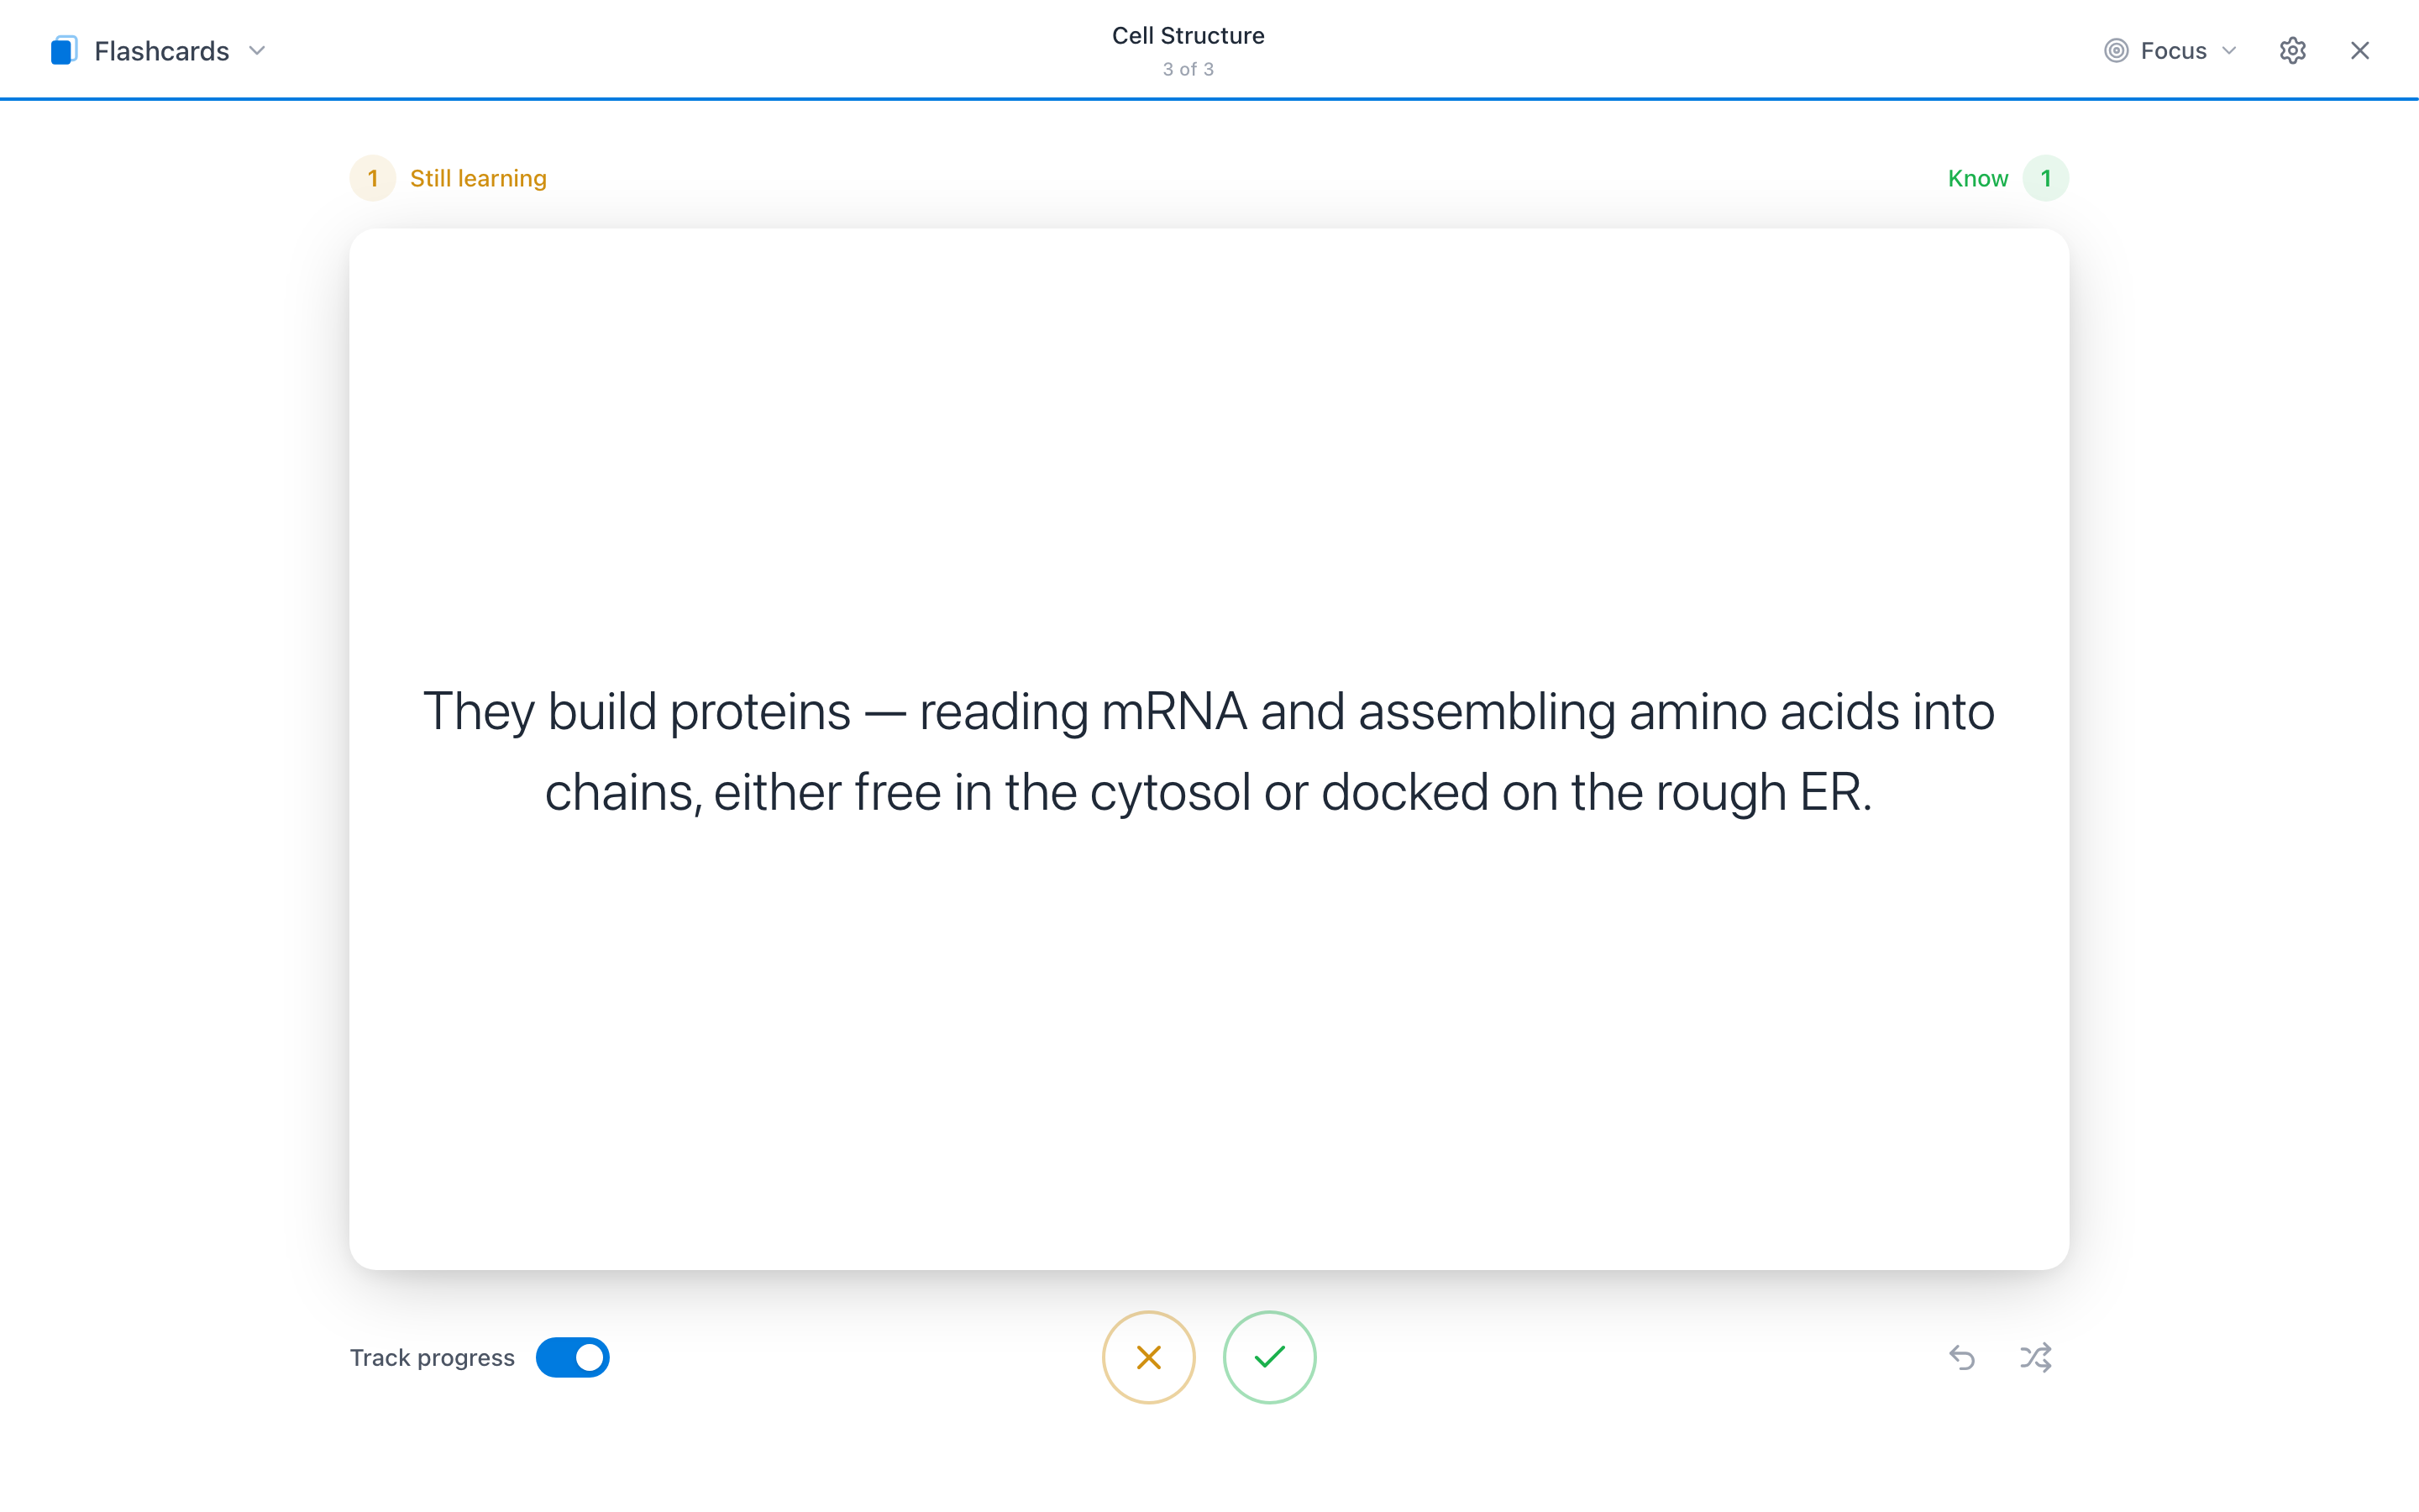Screen dimensions: 2419x1512
Task: Click the Track progress label text
Action: [x=432, y=1357]
